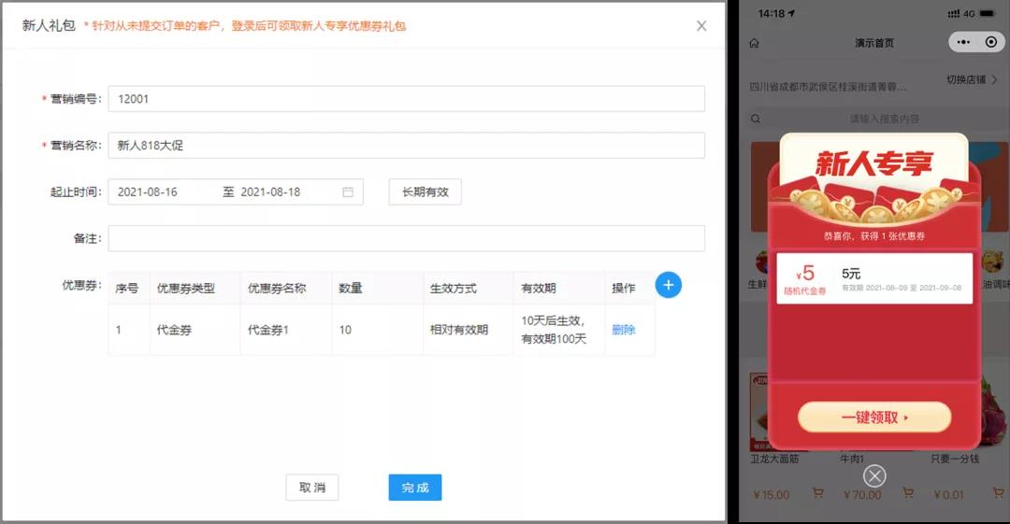1010x524 pixels.
Task: Tap the search magnifier icon on phone
Action: pyautogui.click(x=756, y=119)
